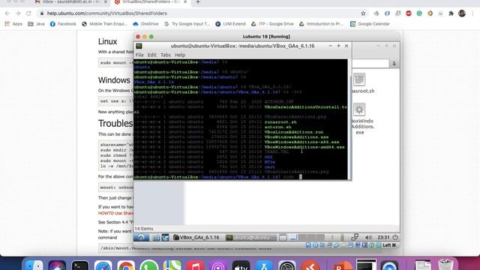
Task: Click the terminal command prompt line
Action: point(241,177)
